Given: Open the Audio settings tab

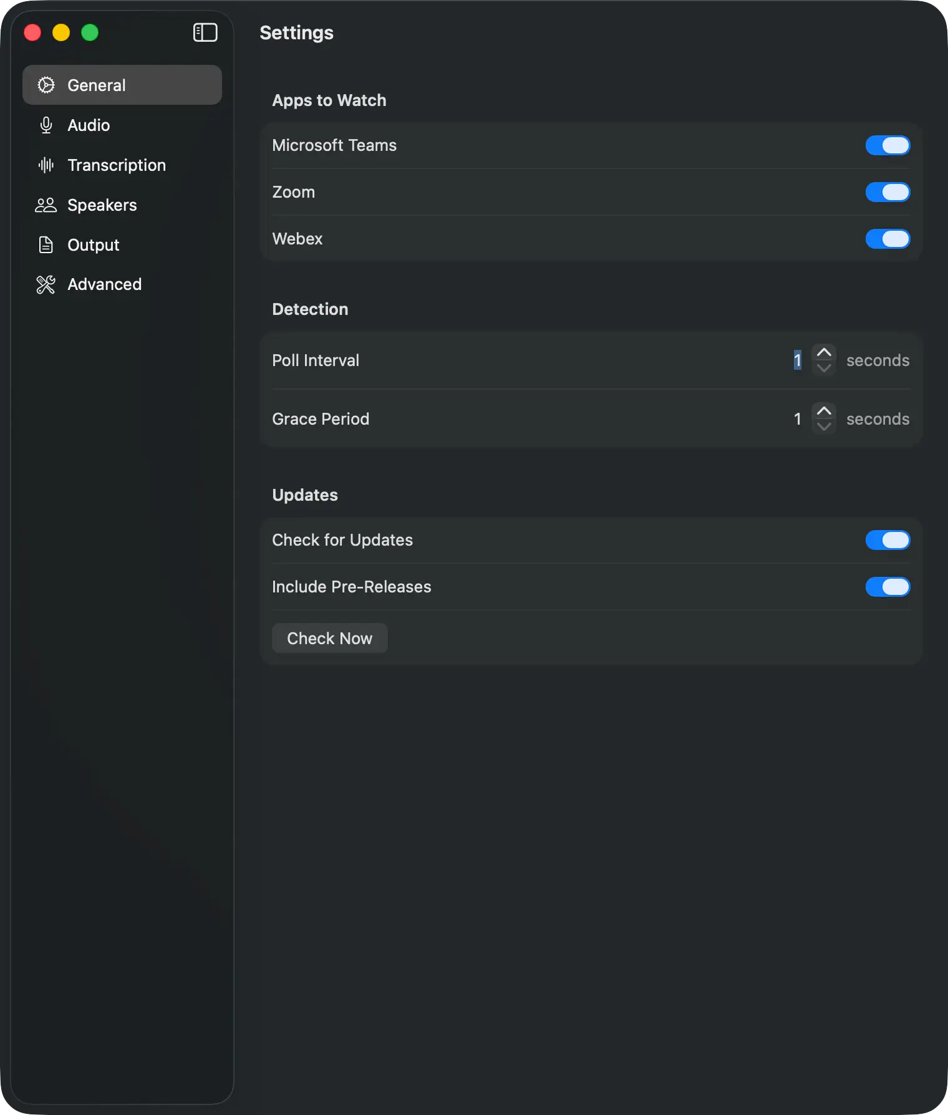Looking at the screenshot, I should coord(122,125).
